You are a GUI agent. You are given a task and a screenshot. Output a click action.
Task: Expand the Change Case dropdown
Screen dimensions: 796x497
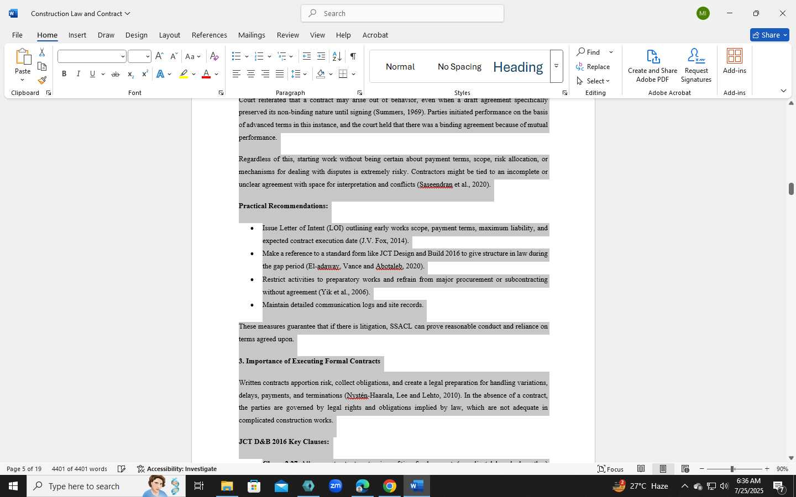[x=198, y=56]
